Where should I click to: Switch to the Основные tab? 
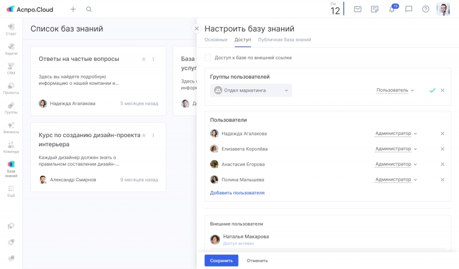pyautogui.click(x=216, y=40)
